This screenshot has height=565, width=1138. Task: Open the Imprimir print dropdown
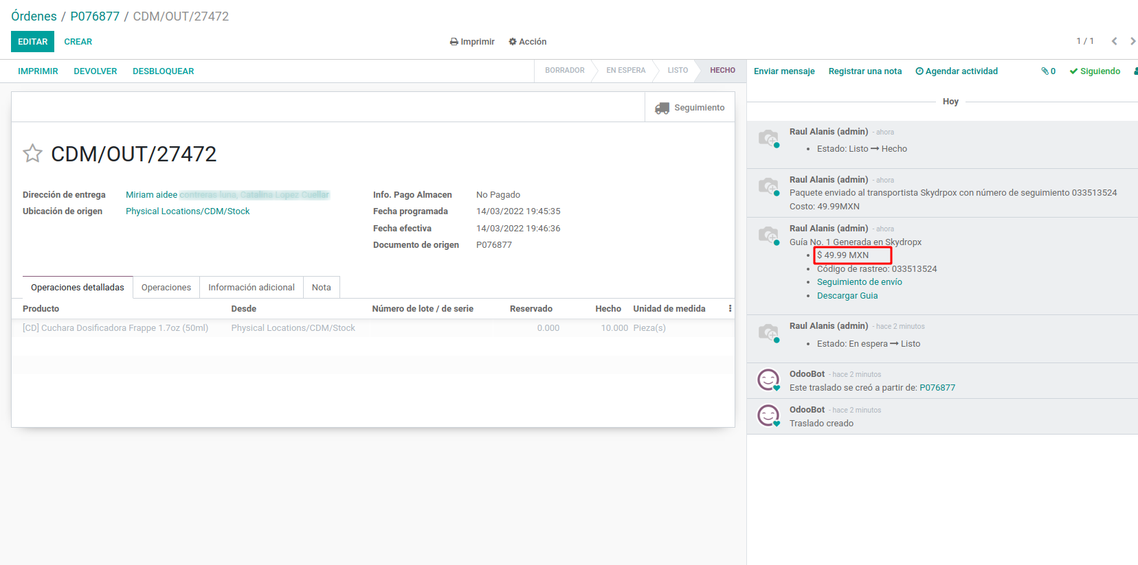tap(472, 42)
